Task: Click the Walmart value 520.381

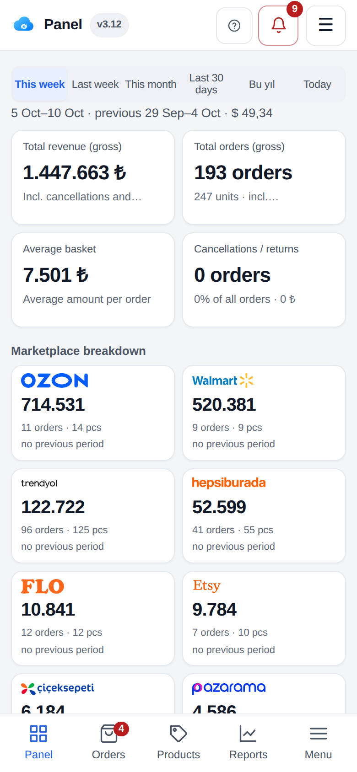Action: pos(224,405)
